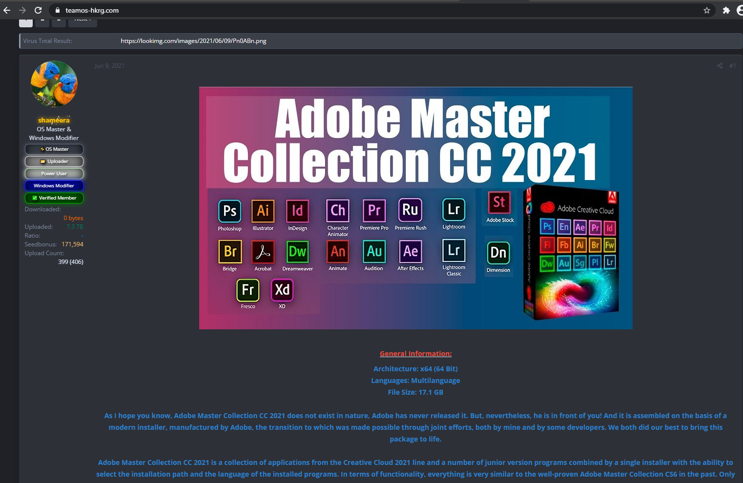Click the 171,594 seedbonus value
Screen dimensions: 743x483
coord(72,244)
